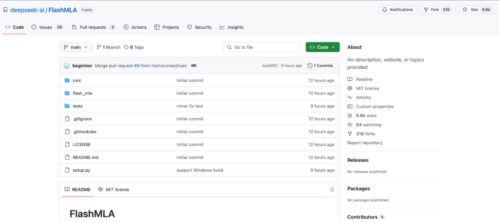Click the .gitmodules file icon
The image size is (499, 222).
(x=67, y=132)
